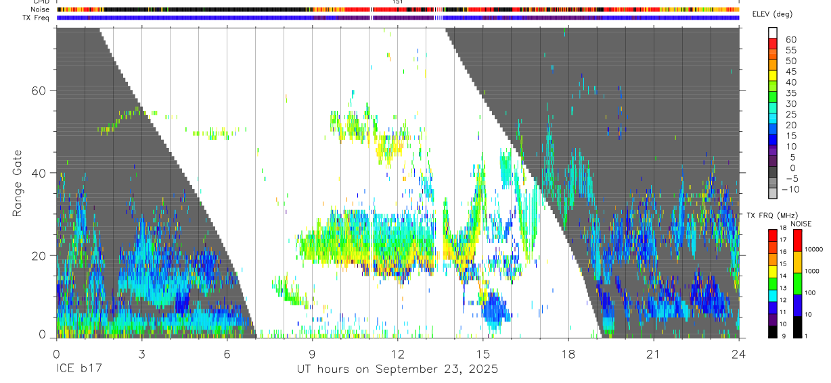
Task: Click the x-axis tick label '9'
Action: point(312,354)
